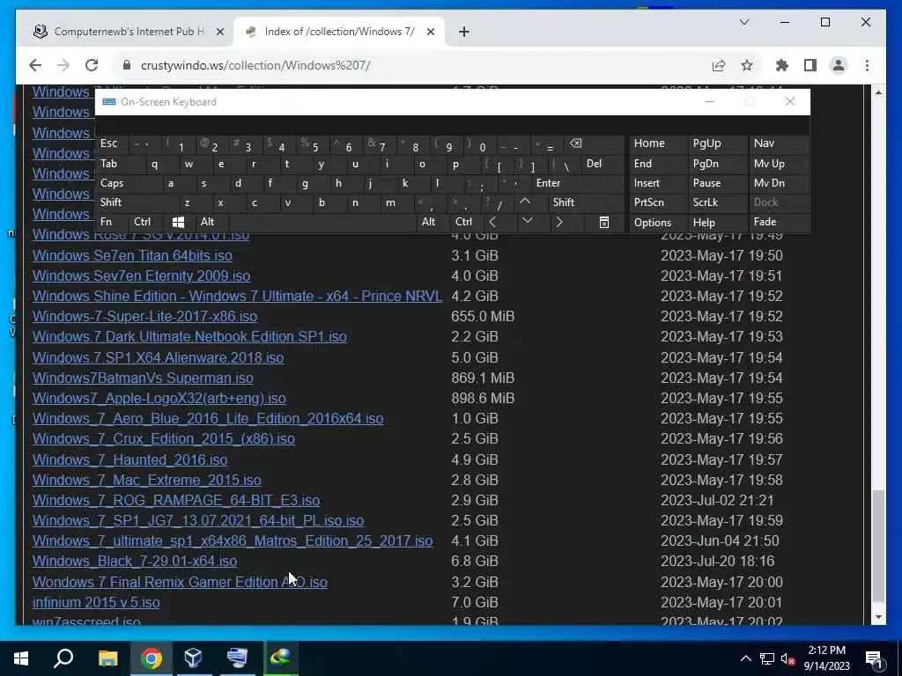The height and width of the screenshot is (676, 902).
Task: Toggle left Alt key on On-Screen Keyboard
Action: pyautogui.click(x=212, y=222)
